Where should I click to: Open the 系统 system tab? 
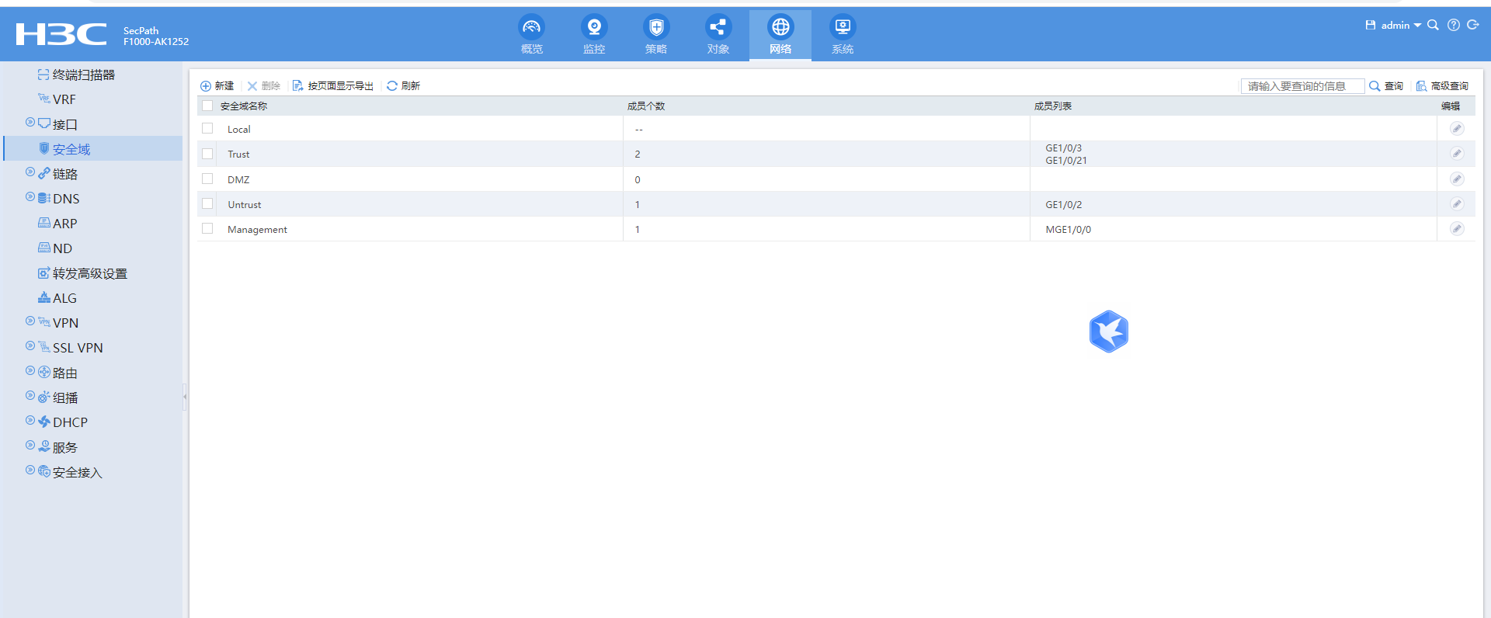pos(843,35)
